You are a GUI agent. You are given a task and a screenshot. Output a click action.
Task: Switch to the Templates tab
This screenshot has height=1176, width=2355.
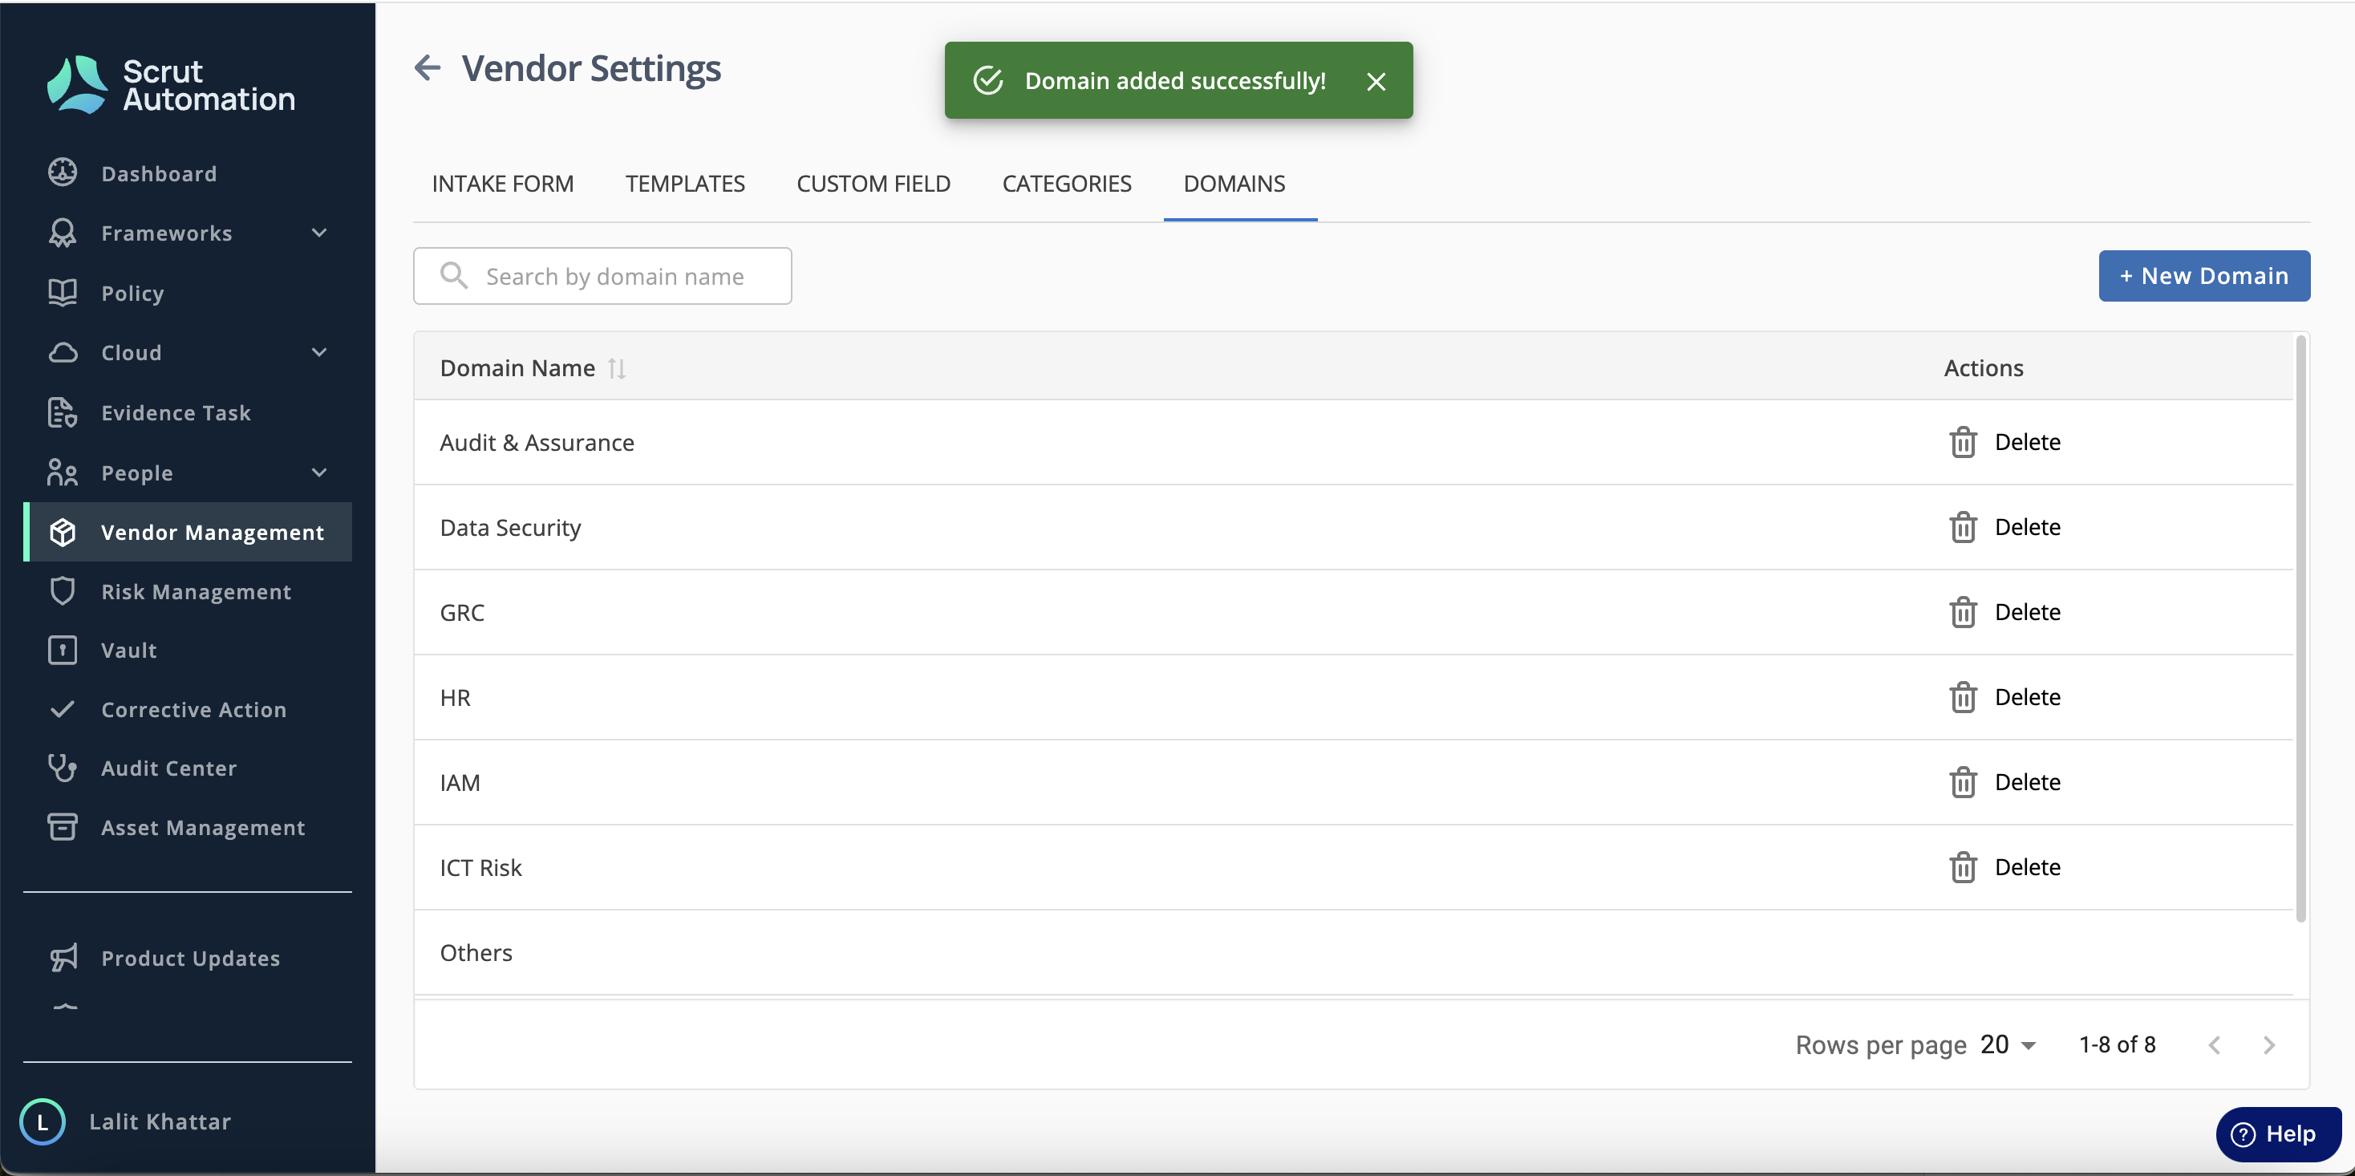click(x=685, y=184)
